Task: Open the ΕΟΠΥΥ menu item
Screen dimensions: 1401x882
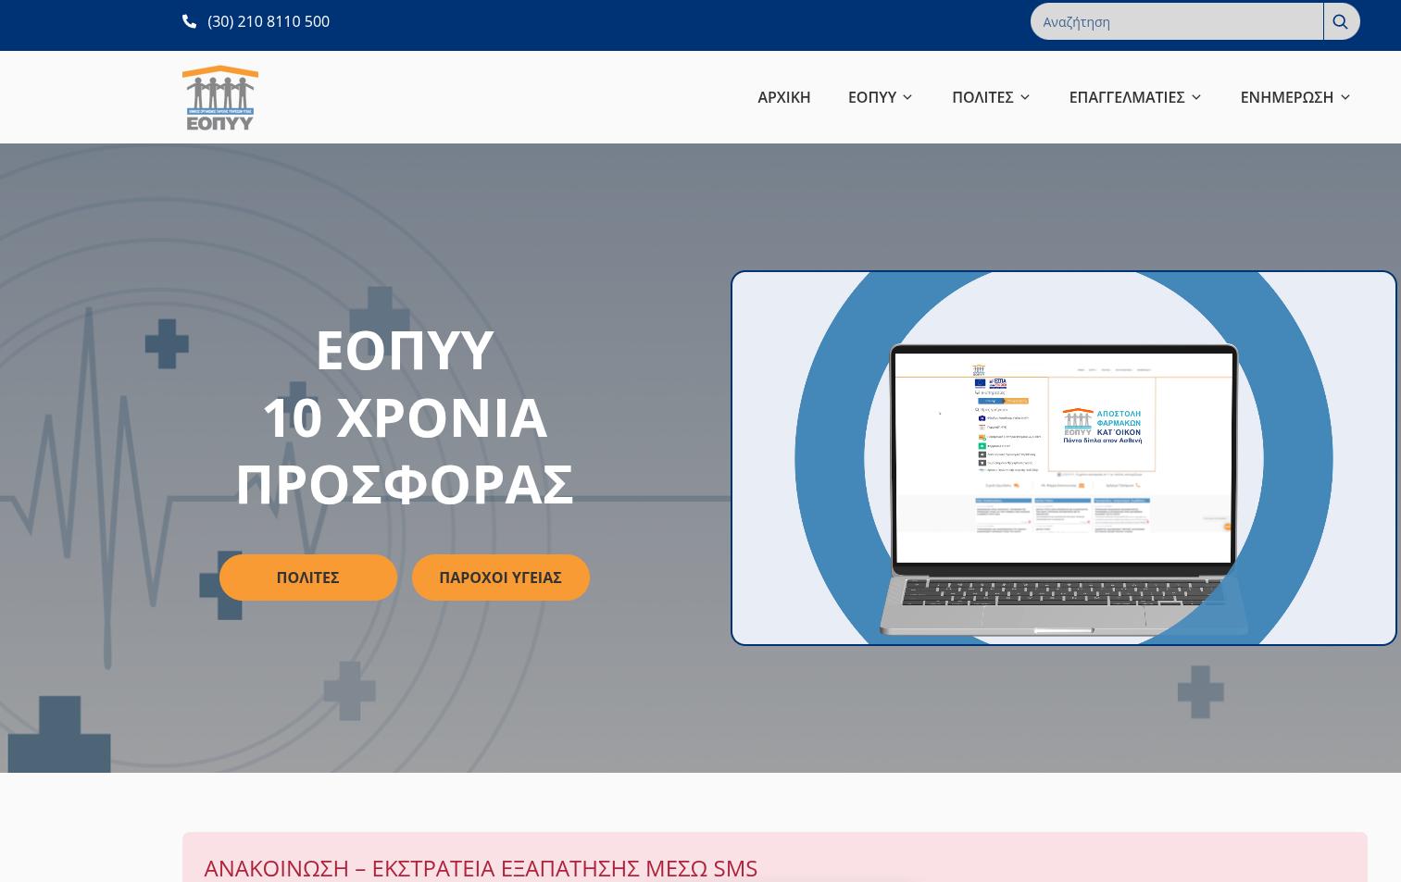Action: [x=872, y=97]
